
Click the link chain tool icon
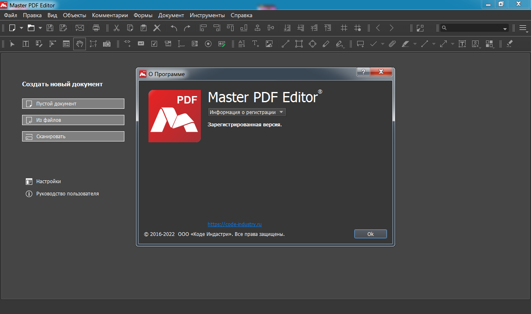click(127, 44)
